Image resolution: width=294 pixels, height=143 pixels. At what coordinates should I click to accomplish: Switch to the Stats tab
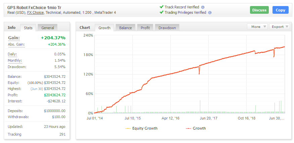(x=28, y=28)
